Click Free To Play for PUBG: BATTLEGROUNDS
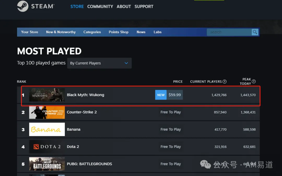This screenshot has width=282, height=176. [x=171, y=164]
